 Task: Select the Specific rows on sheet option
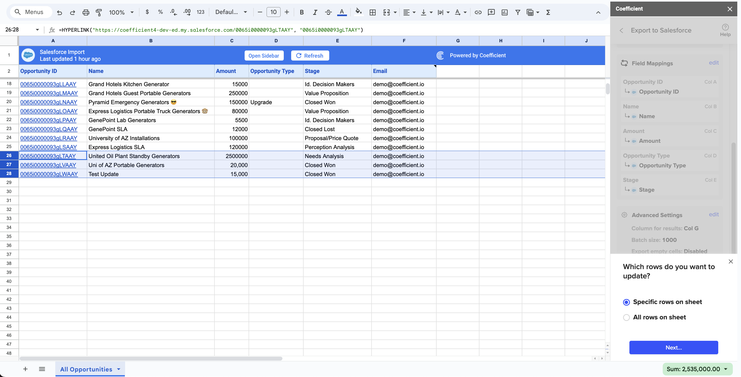(x=626, y=302)
